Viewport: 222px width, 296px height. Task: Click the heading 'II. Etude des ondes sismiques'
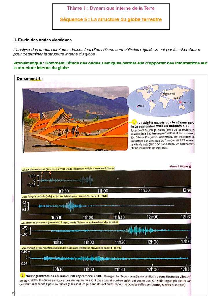click(x=42, y=40)
